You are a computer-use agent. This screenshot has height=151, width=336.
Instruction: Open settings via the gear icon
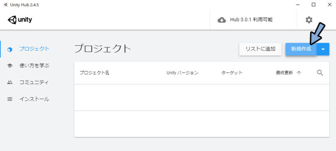(x=309, y=20)
